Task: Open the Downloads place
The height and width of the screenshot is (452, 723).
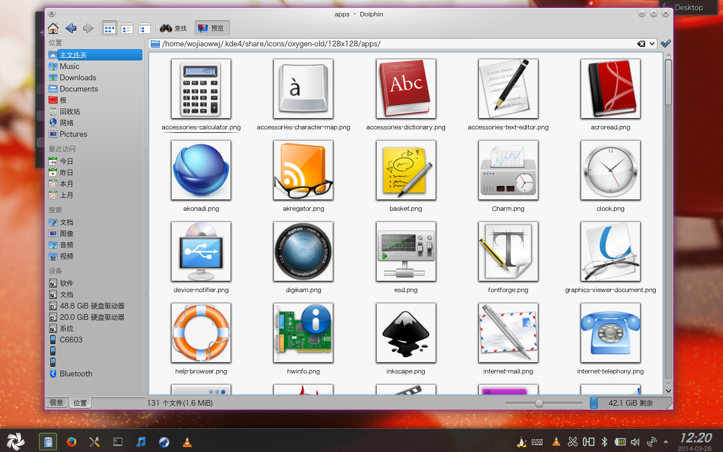Action: coord(95,77)
